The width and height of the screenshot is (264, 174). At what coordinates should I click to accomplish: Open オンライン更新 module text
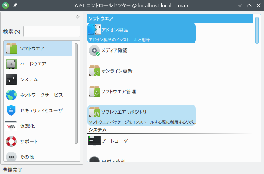[x=117, y=71]
